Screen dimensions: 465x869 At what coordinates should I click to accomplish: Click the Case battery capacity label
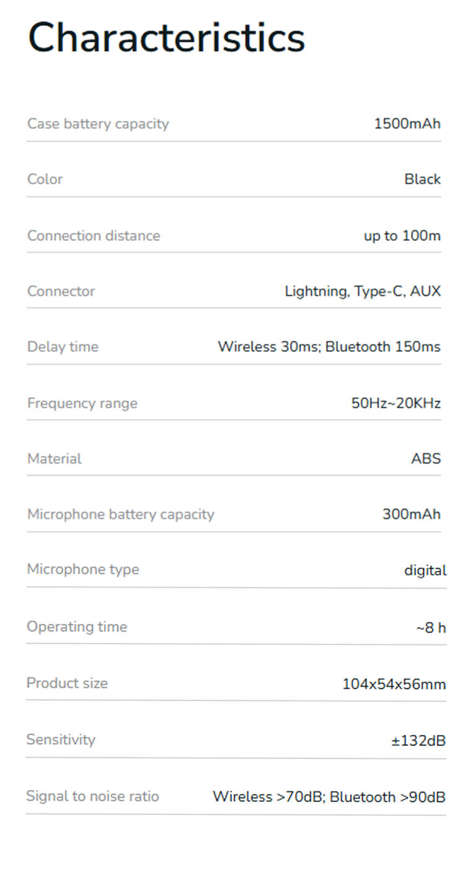[x=98, y=124]
